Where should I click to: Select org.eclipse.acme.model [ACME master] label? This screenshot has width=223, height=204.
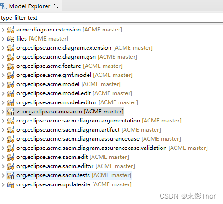click(68, 84)
